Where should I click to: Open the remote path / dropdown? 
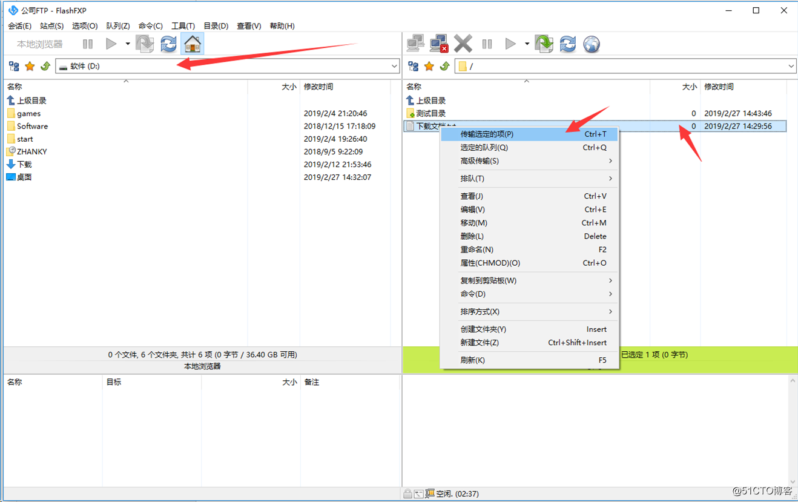click(x=791, y=66)
